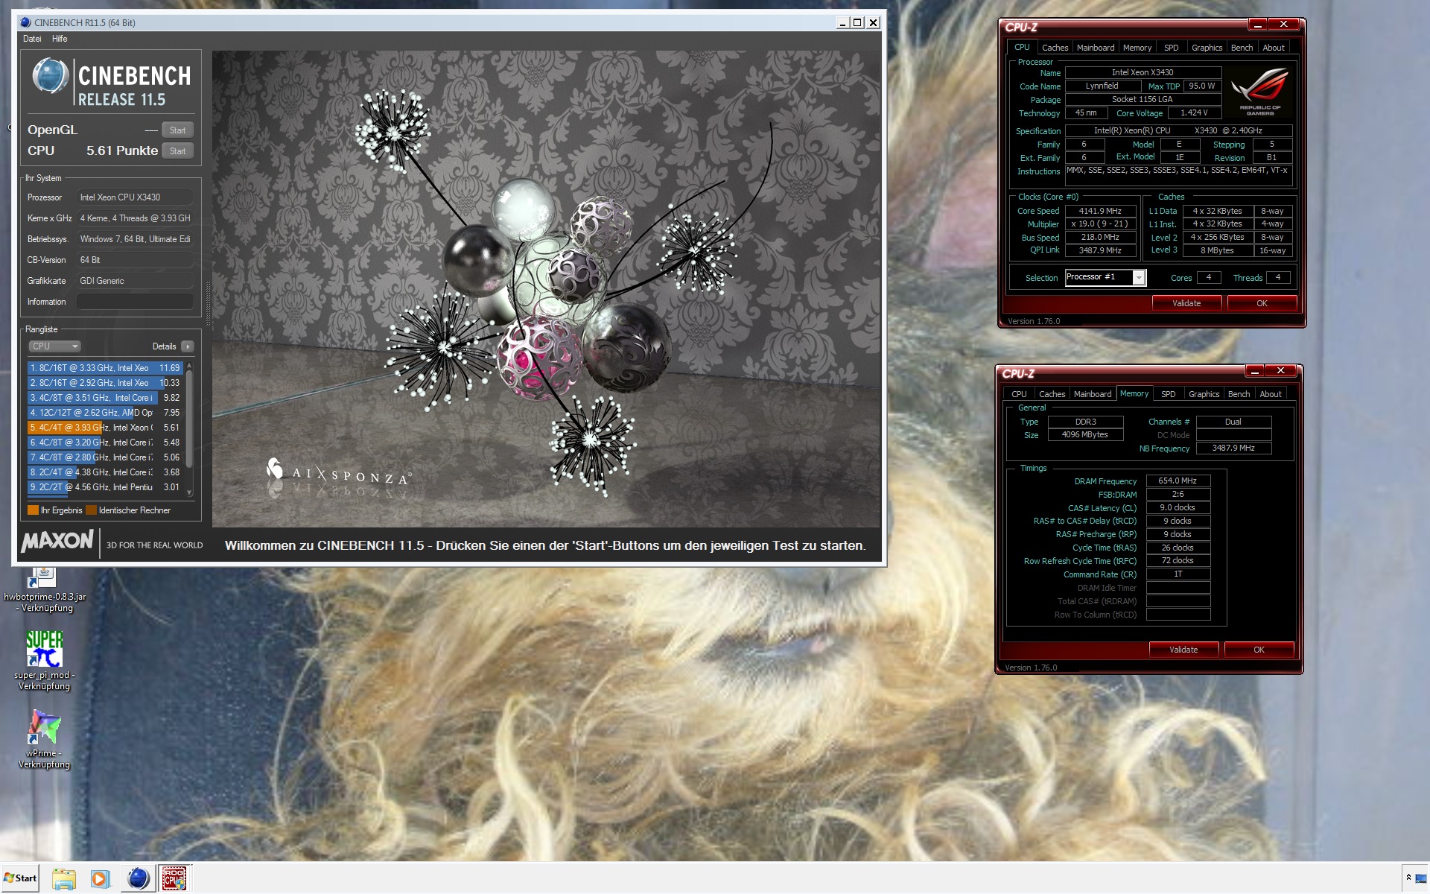
Task: Open Windows Media Player from taskbar
Action: point(101,879)
